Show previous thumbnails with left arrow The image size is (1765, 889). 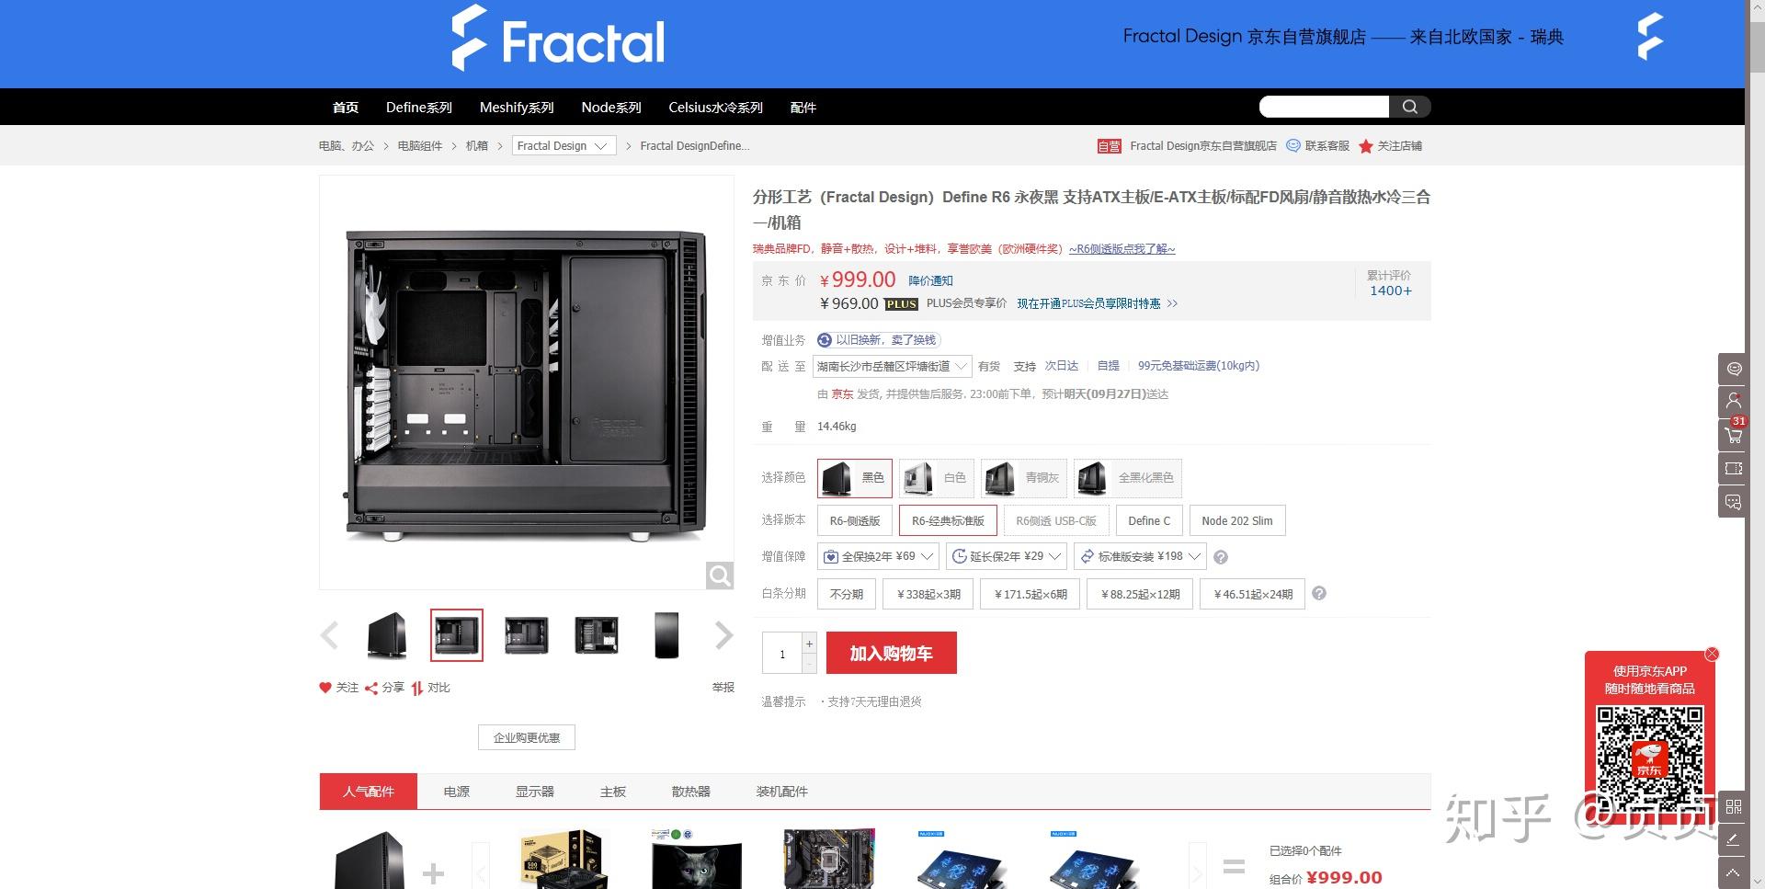pyautogui.click(x=329, y=635)
